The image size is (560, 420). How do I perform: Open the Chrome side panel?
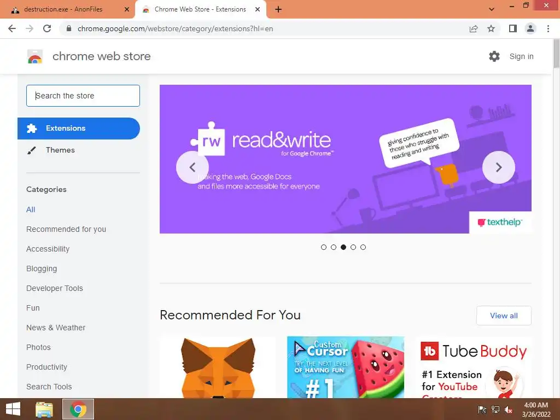point(513,28)
